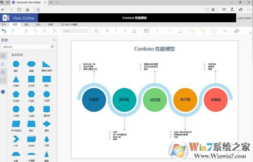Click the Redo arrow in the ribbon
253x162 pixels.
(13, 30)
